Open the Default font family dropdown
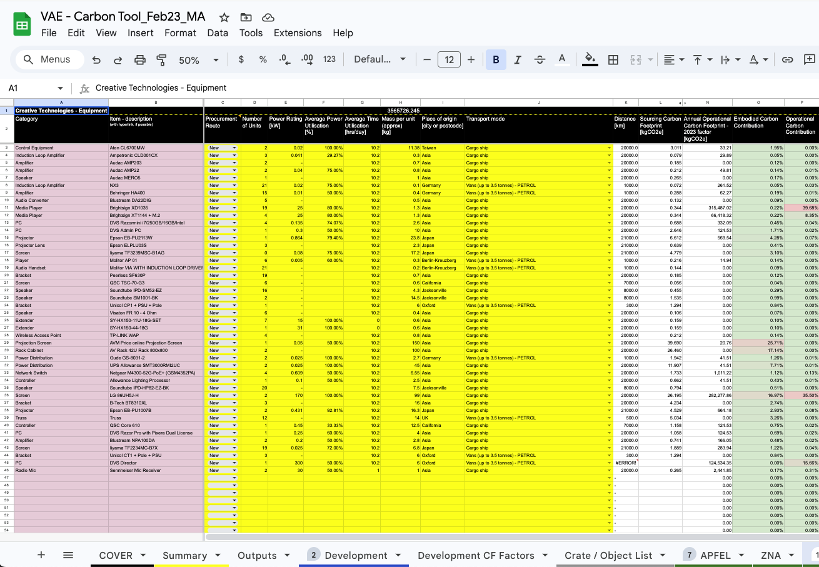 [379, 59]
